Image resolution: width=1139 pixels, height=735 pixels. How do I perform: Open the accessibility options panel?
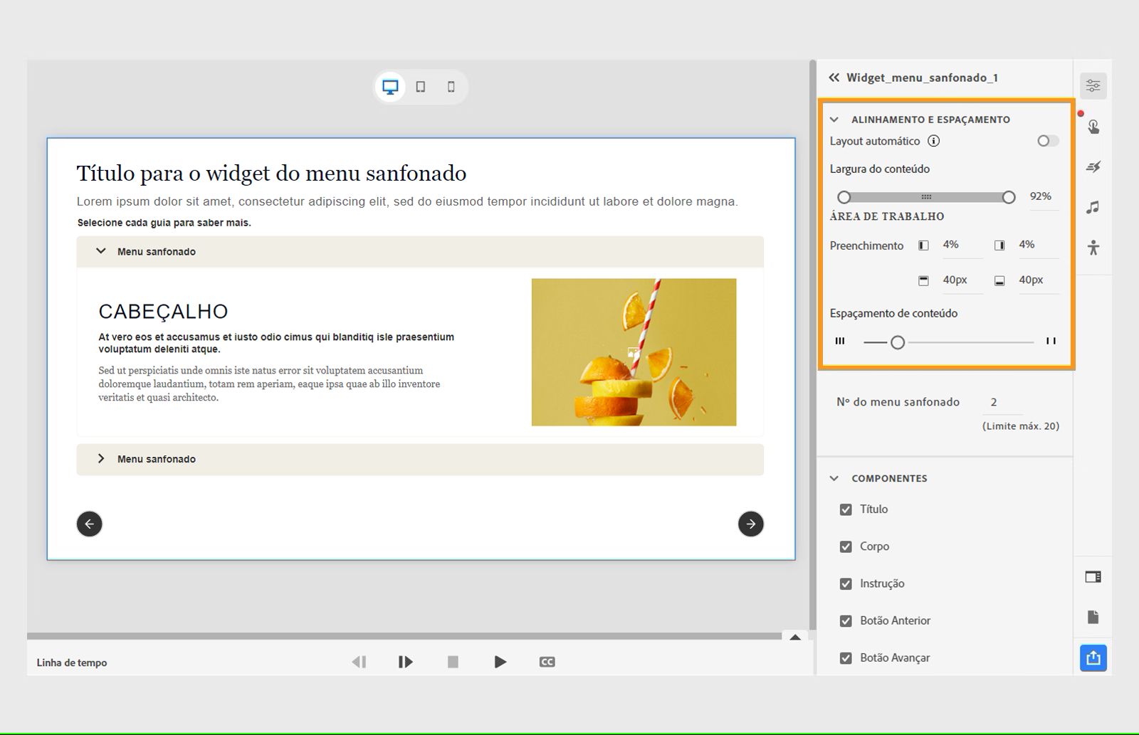(x=1093, y=248)
